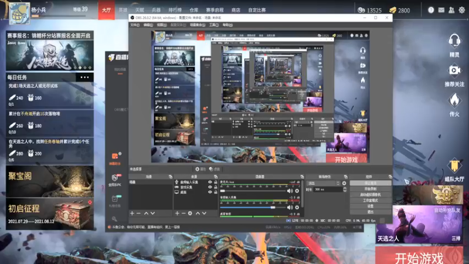469x264 pixels.
Task: Toggle visibility of 游戏采集 source
Action: click(x=210, y=187)
